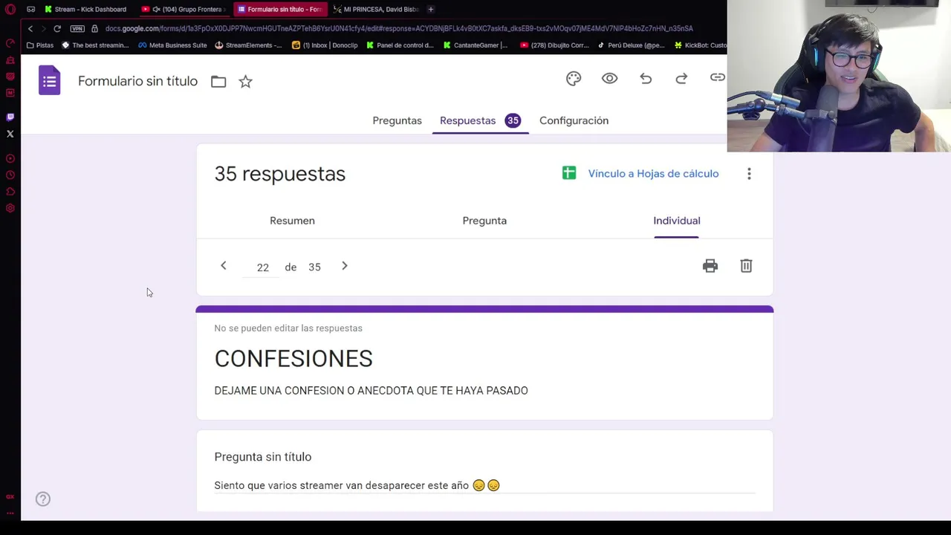Switch to the Resumen view
This screenshot has height=535, width=951.
[x=292, y=221]
